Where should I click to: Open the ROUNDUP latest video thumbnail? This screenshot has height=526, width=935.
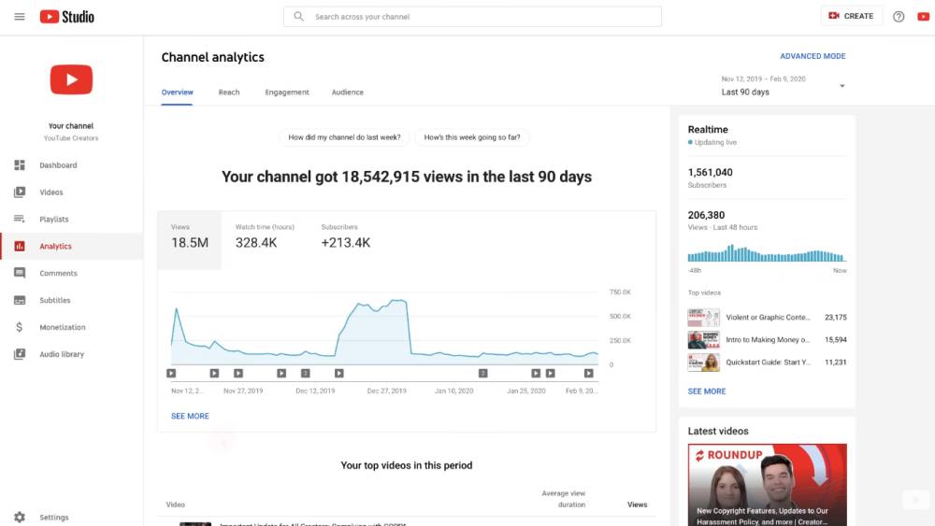767,484
